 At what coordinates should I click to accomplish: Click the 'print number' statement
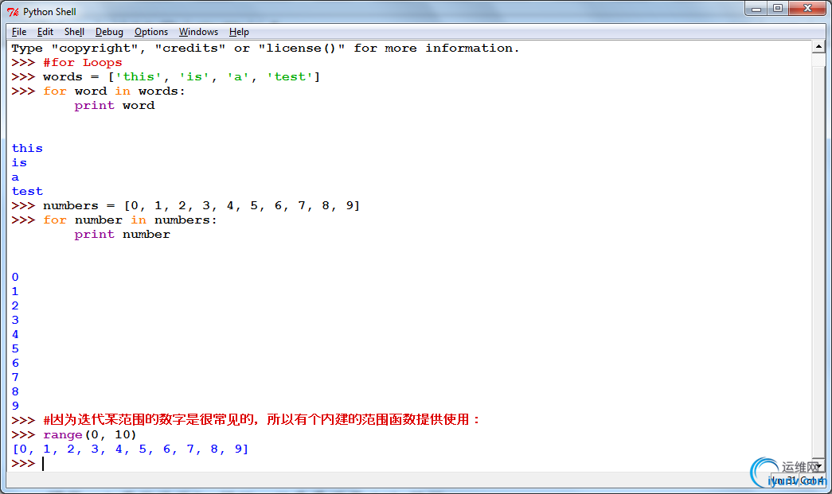122,235
